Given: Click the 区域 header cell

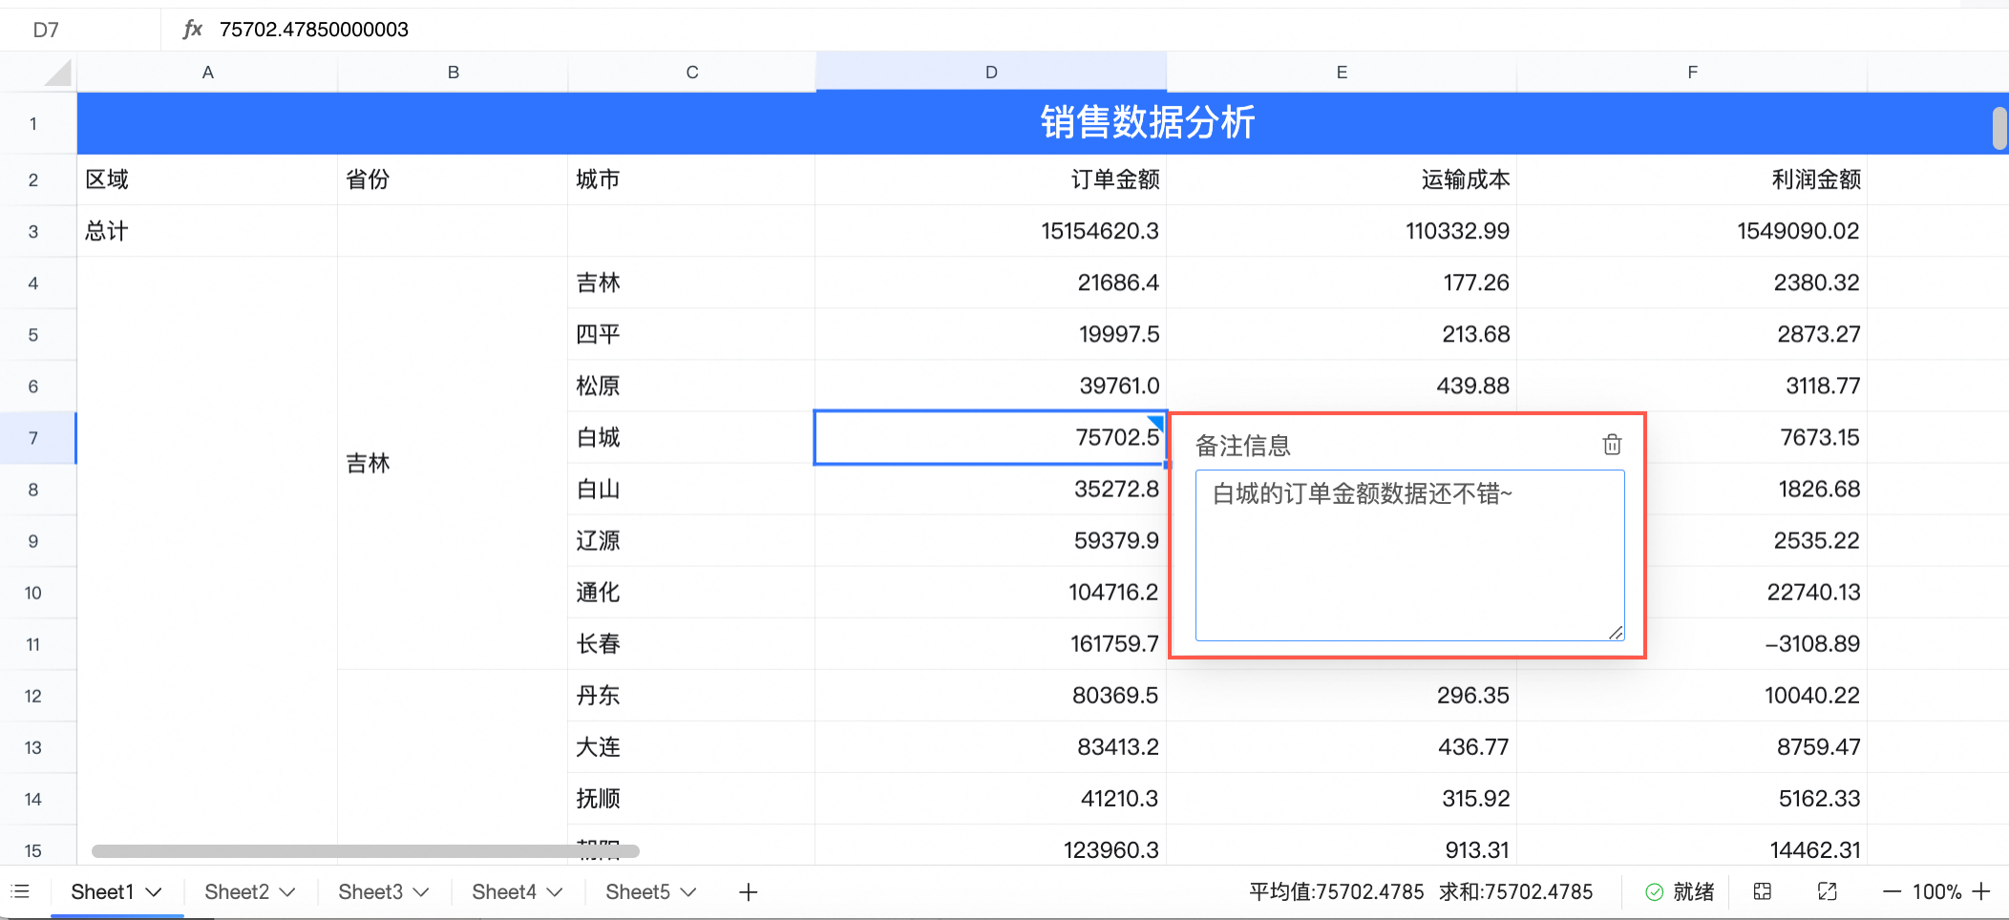Looking at the screenshot, I should coord(207,179).
